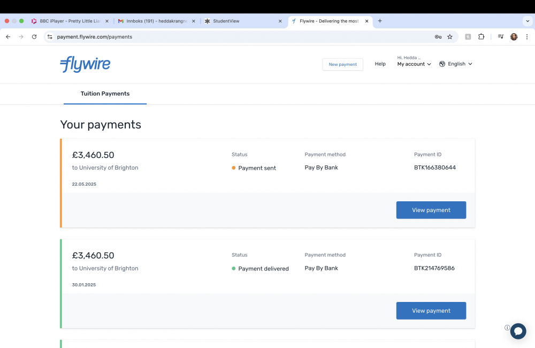Open media controls icon in toolbar
Viewport: 535px width, 348px height.
(x=501, y=37)
